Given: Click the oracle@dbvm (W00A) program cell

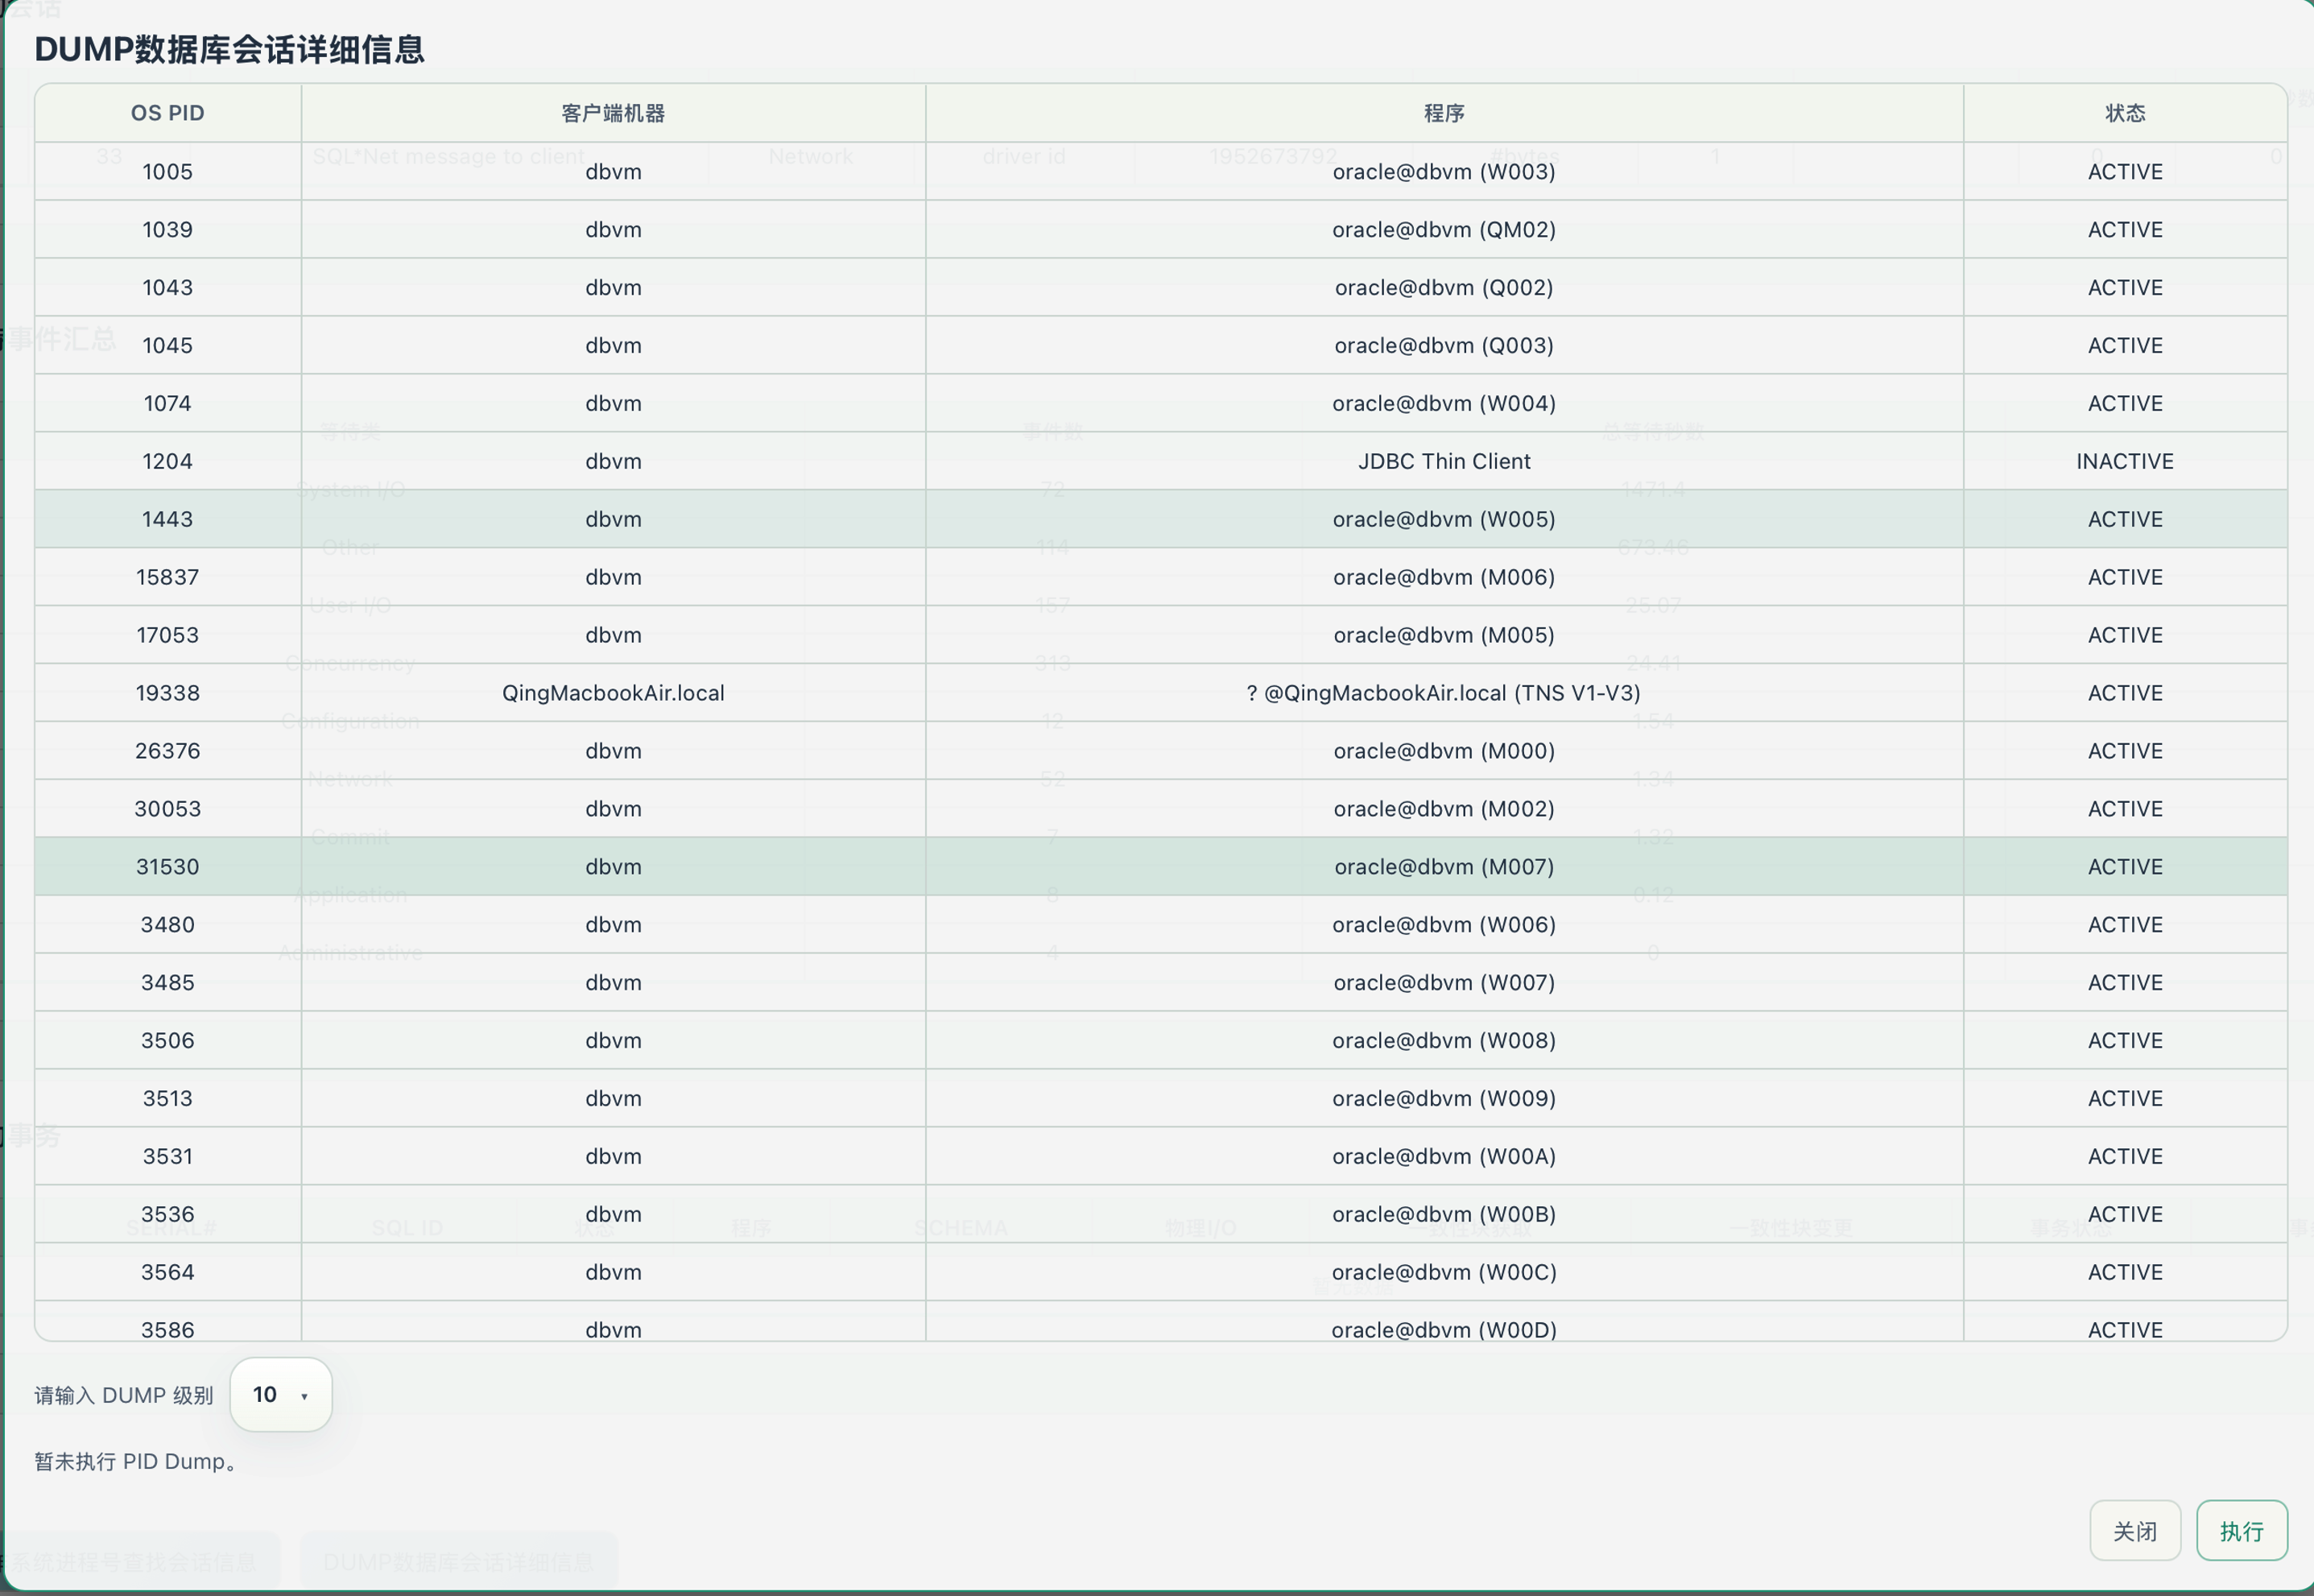Looking at the screenshot, I should (x=1444, y=1157).
